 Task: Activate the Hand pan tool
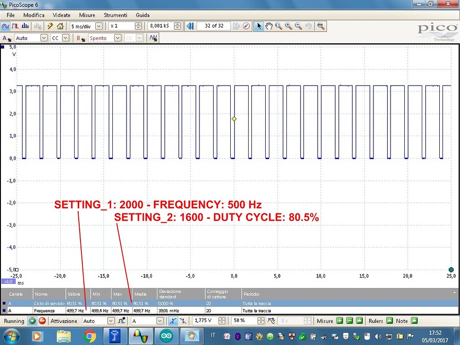click(x=269, y=26)
